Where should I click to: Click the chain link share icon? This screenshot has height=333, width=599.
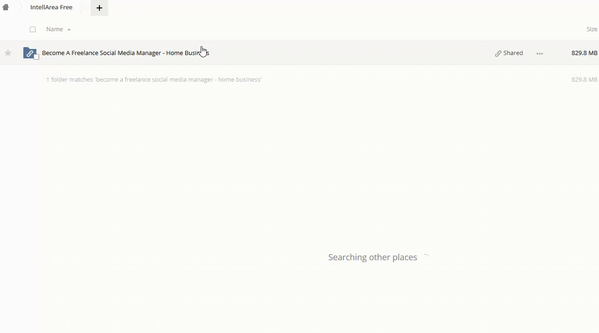(x=498, y=53)
